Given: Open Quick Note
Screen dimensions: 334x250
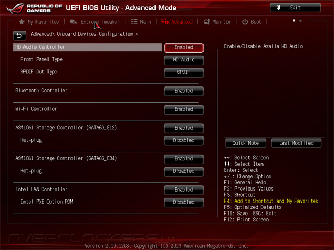Looking at the screenshot, I should pyautogui.click(x=246, y=143).
